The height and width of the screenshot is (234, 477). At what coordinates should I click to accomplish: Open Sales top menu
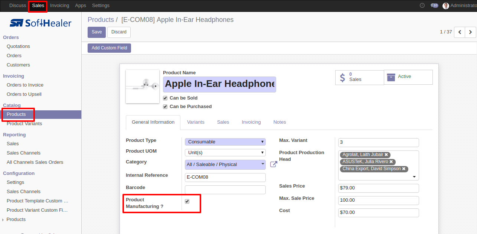pos(38,6)
